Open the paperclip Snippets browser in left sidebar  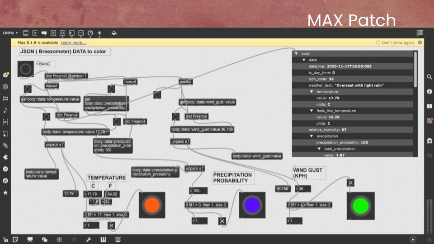click(x=5, y=145)
